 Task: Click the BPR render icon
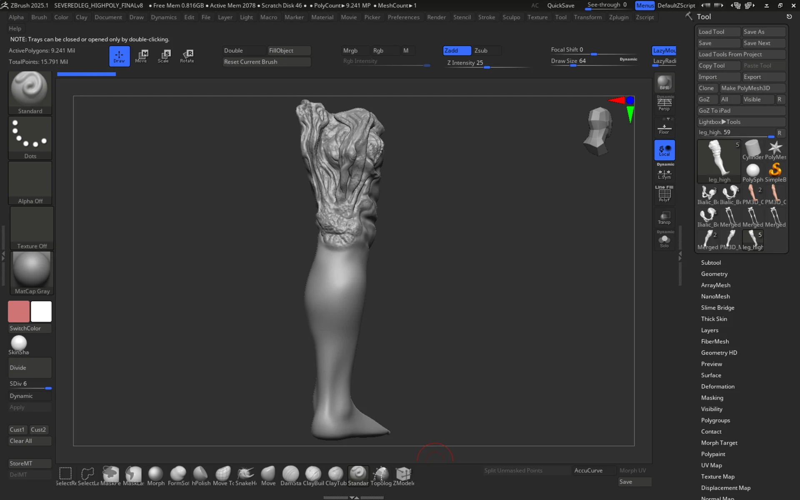(664, 82)
